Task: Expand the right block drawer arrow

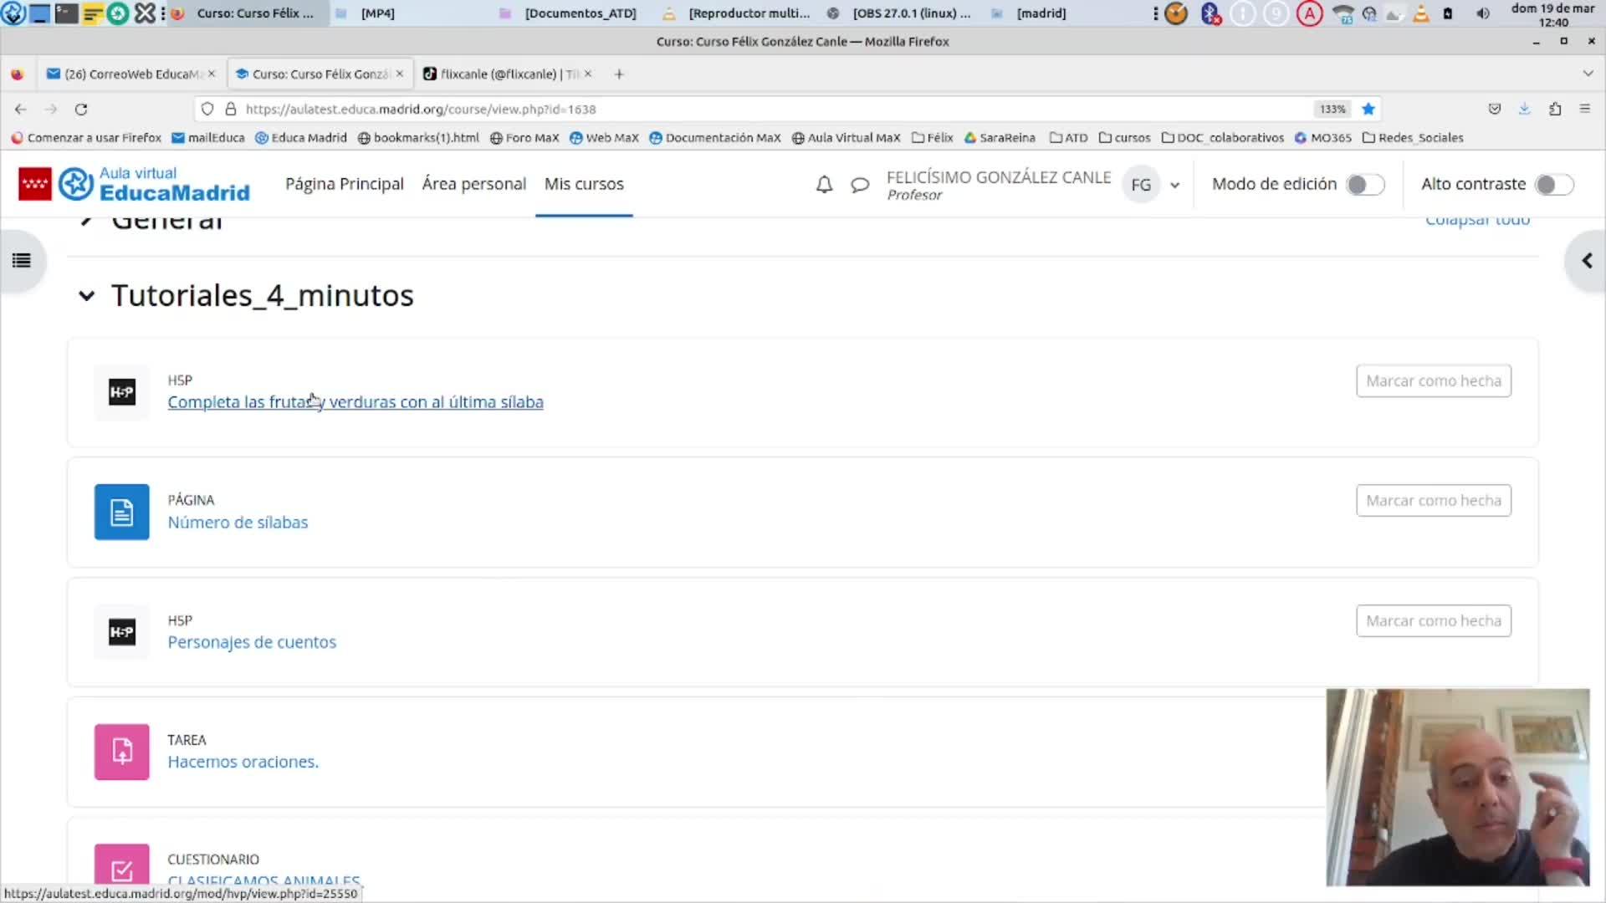Action: click(1586, 261)
